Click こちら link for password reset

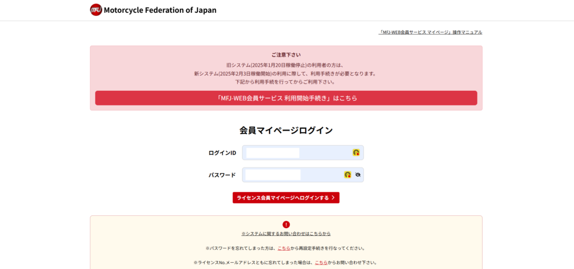284,248
